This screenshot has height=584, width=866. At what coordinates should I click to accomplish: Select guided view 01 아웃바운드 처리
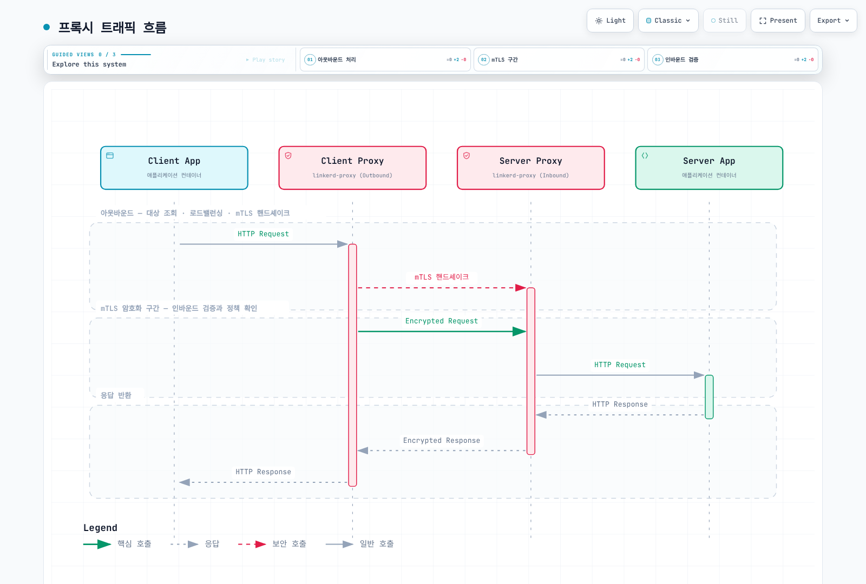point(385,59)
